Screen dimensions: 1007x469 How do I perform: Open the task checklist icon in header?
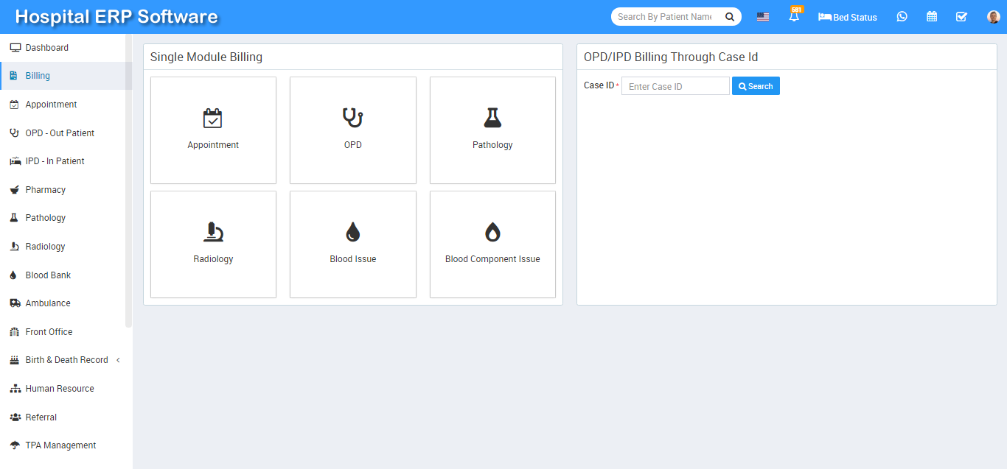click(961, 17)
